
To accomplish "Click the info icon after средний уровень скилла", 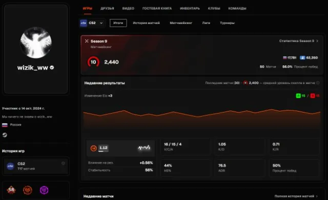I will (x=318, y=83).
